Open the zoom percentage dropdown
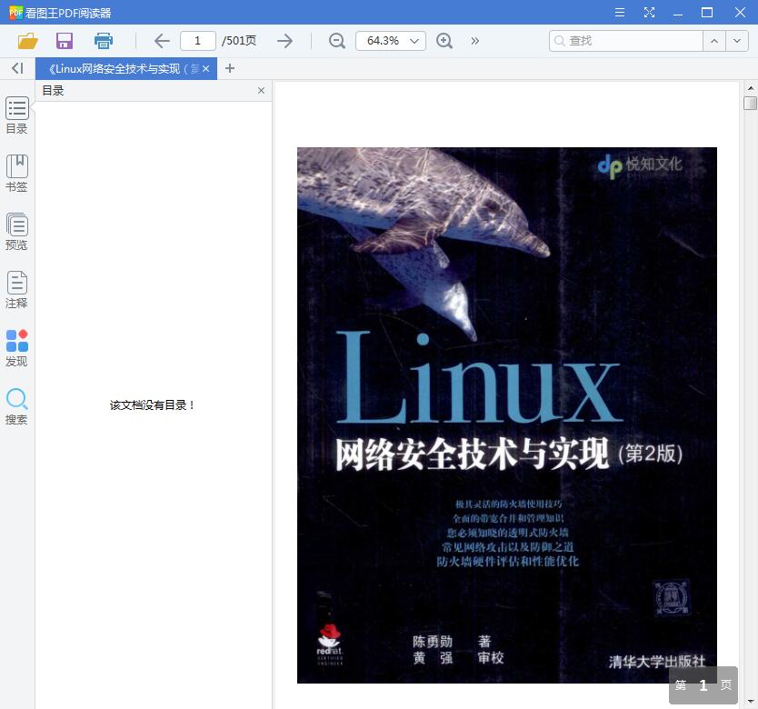Image resolution: width=758 pixels, height=709 pixels. pos(390,41)
